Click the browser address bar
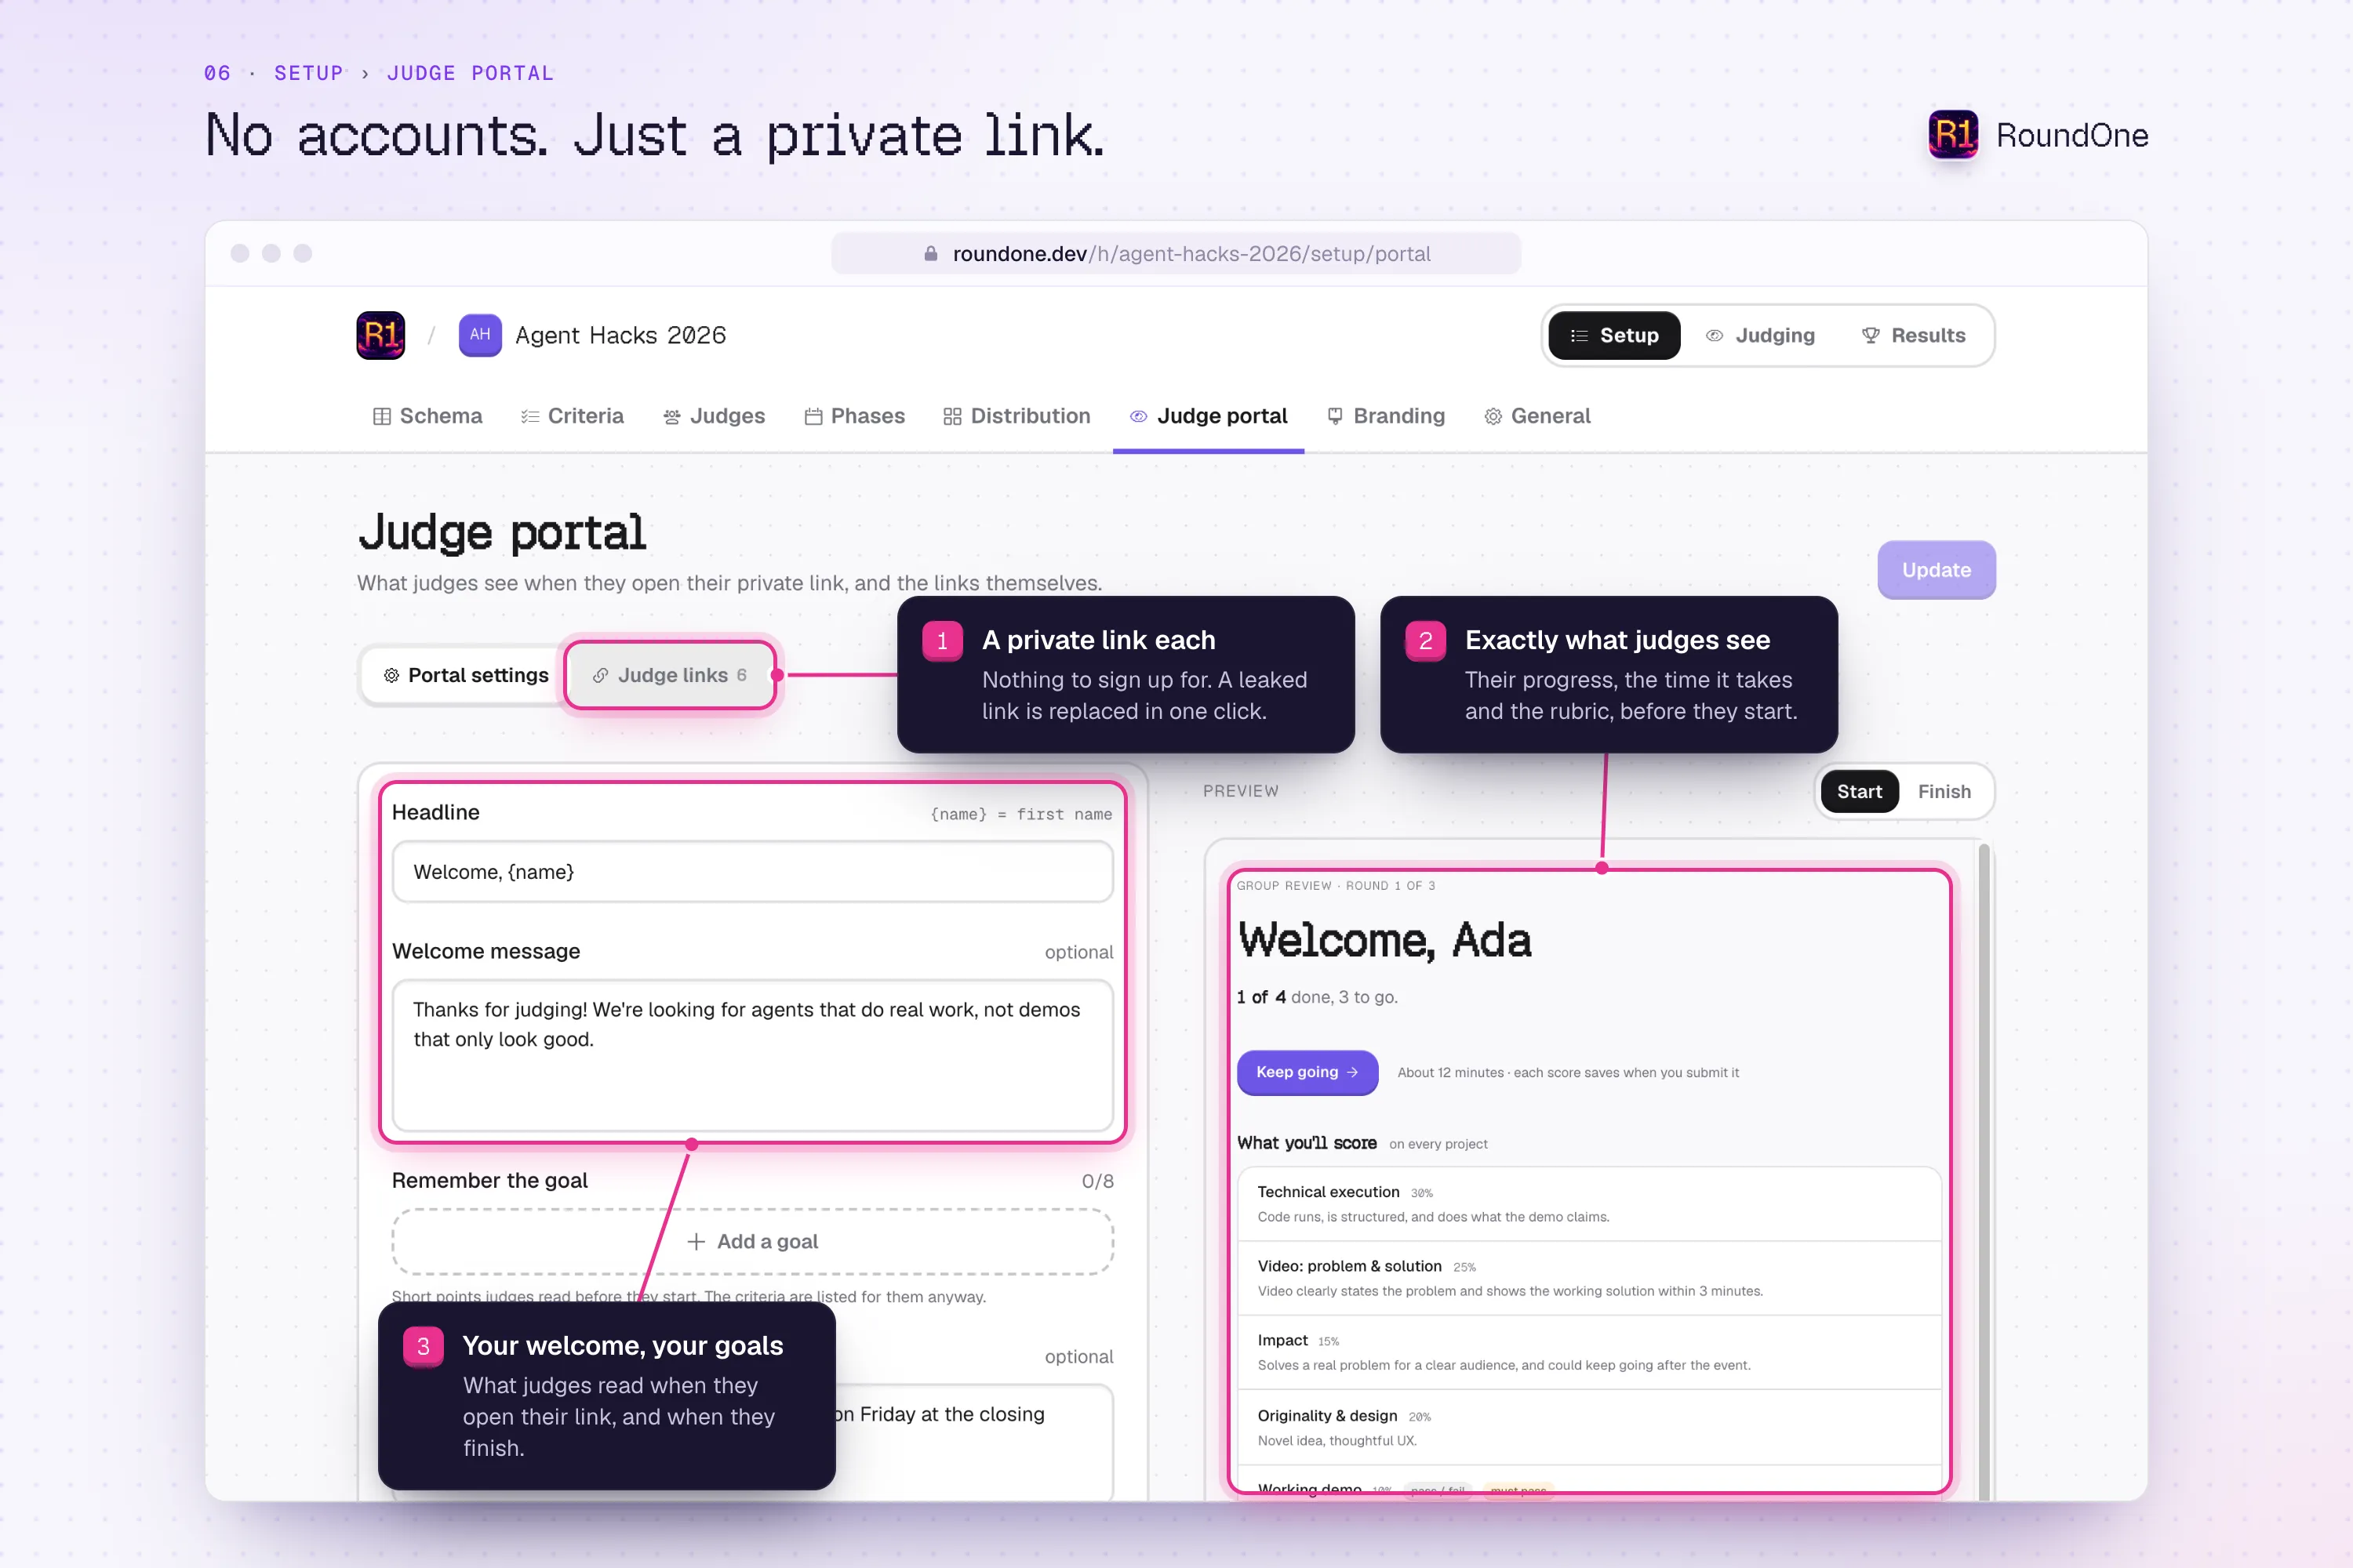The height and width of the screenshot is (1568, 2353). point(1176,254)
